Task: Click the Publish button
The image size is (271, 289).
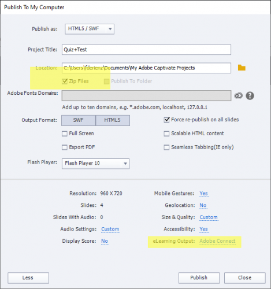Action: [199, 278]
